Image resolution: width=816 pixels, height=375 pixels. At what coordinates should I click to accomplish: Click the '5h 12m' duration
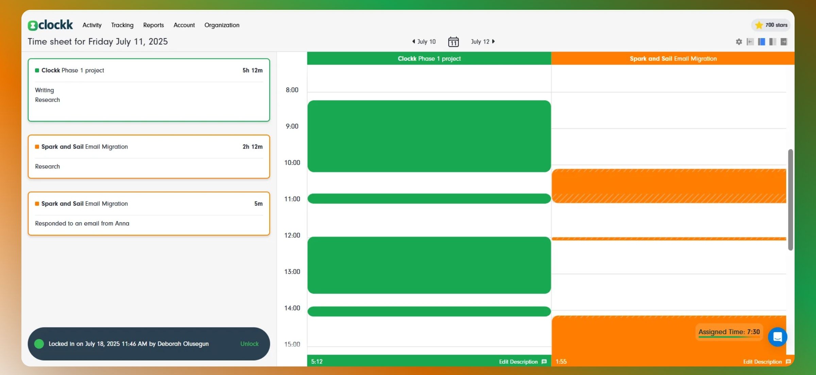coord(252,70)
